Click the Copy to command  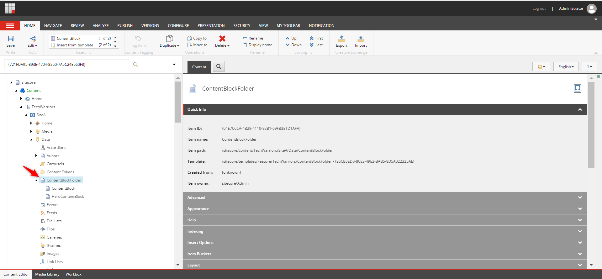coord(197,38)
